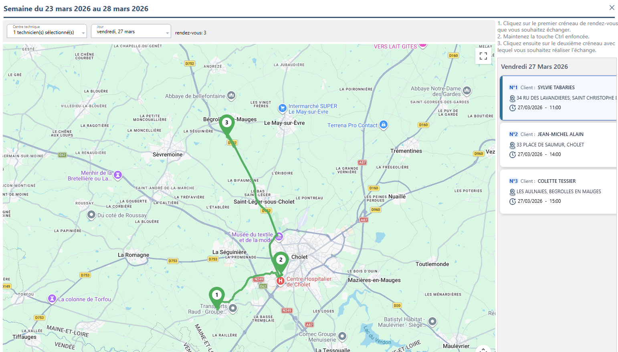Click Tiffauges town label
This screenshot has height=352, width=618.
24,337
